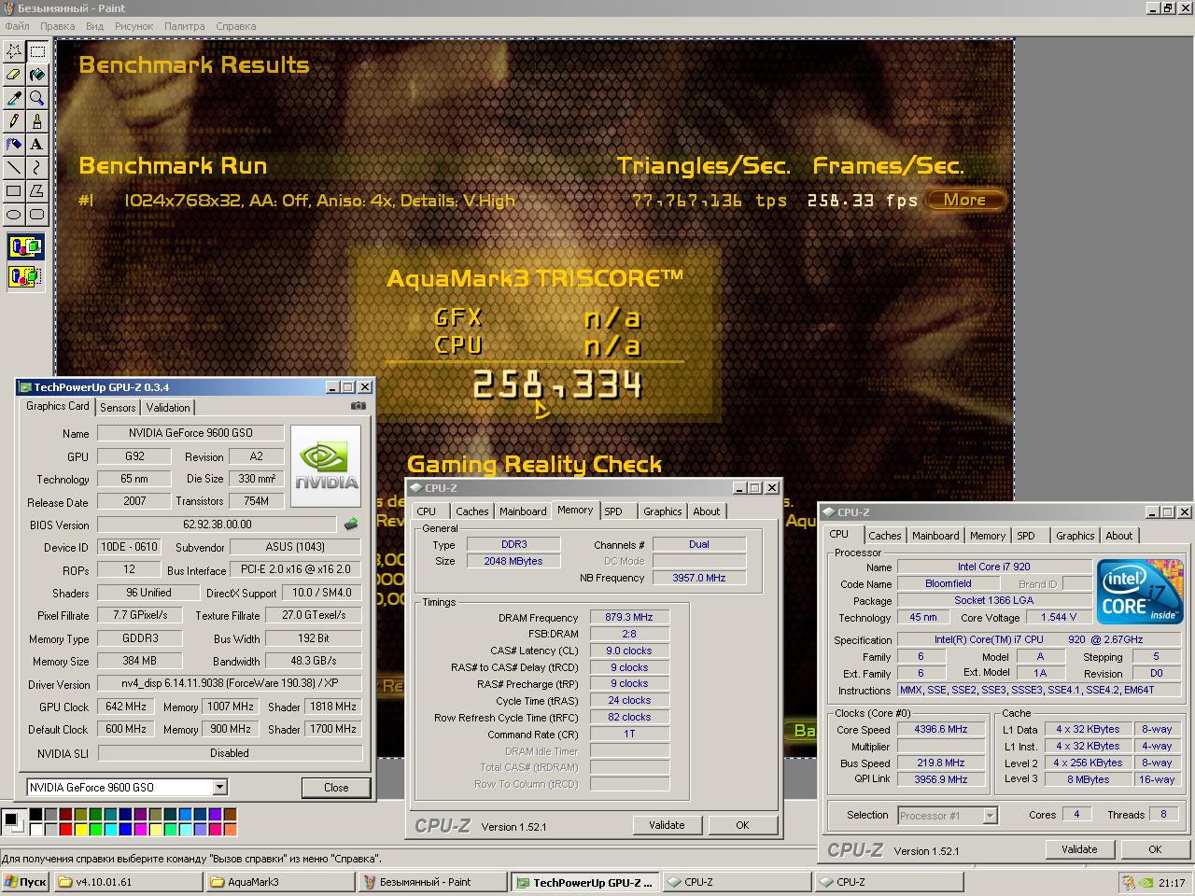Select the rectangular Select tool

[x=37, y=51]
